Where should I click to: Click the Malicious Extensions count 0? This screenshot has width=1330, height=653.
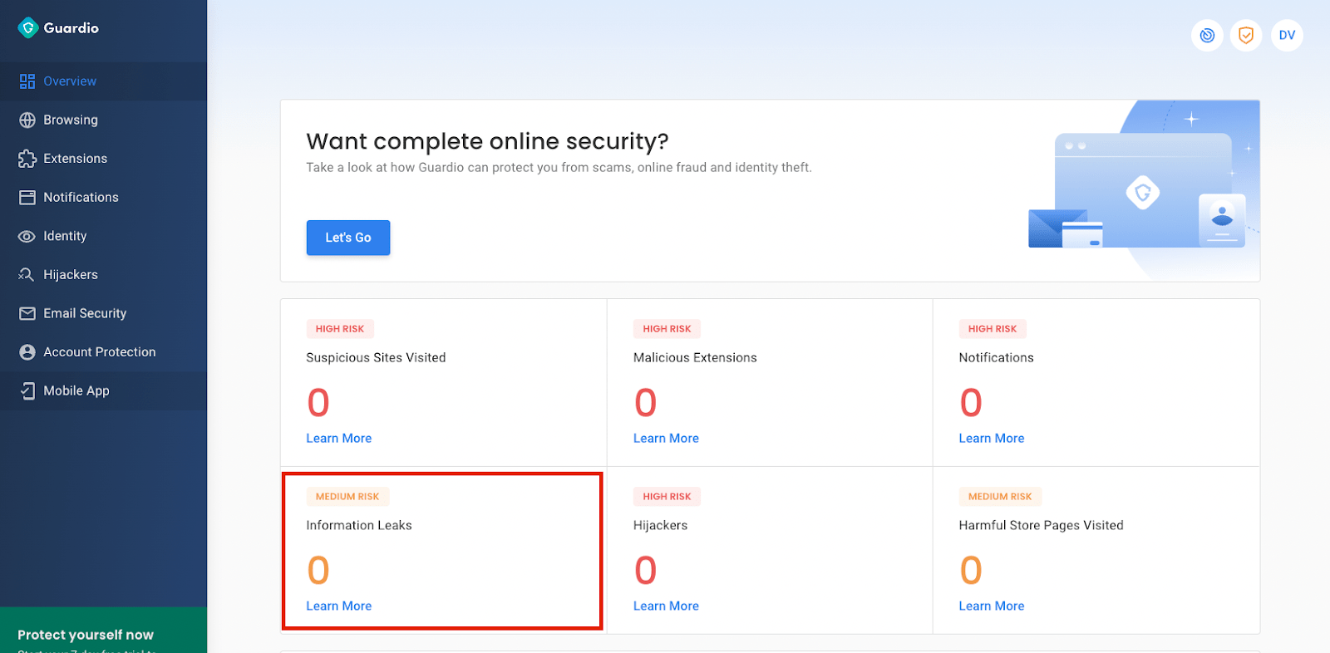point(646,403)
